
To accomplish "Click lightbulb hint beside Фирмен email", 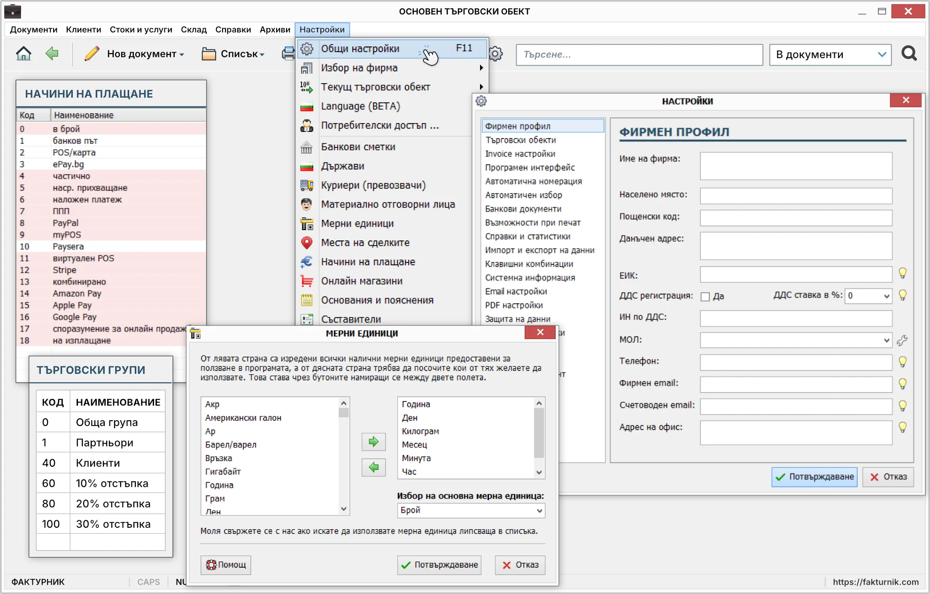I will pos(902,384).
